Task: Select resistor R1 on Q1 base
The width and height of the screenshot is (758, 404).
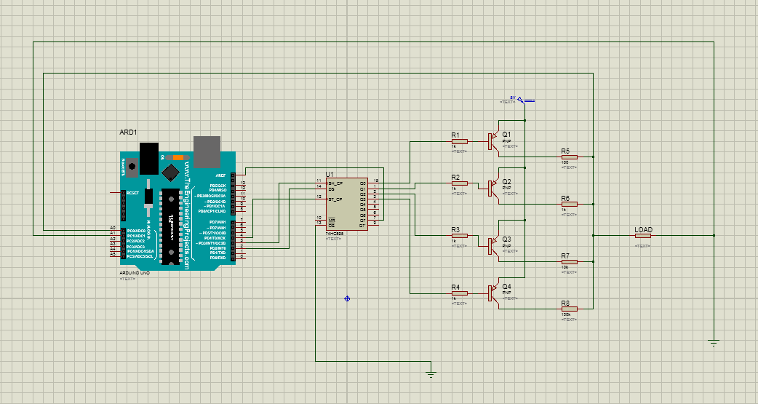Action: (458, 142)
